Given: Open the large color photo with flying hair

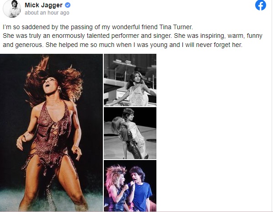Looking at the screenshot, I should (51, 133).
